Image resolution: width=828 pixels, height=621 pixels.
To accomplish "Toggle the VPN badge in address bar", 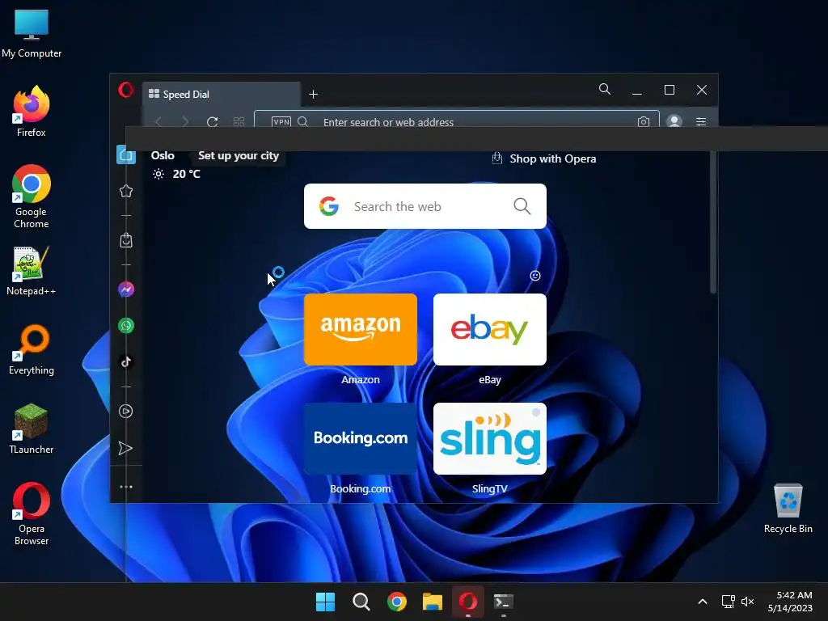I will tap(281, 122).
